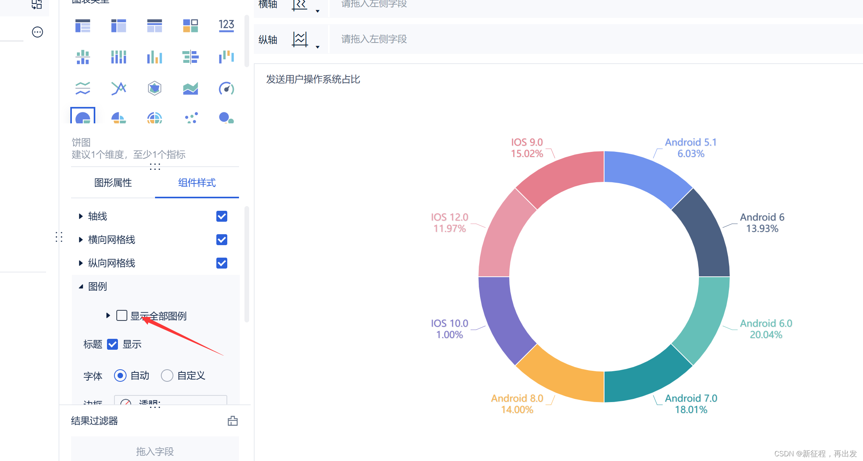Uncheck the 纵向网格线 checkbox

[222, 263]
